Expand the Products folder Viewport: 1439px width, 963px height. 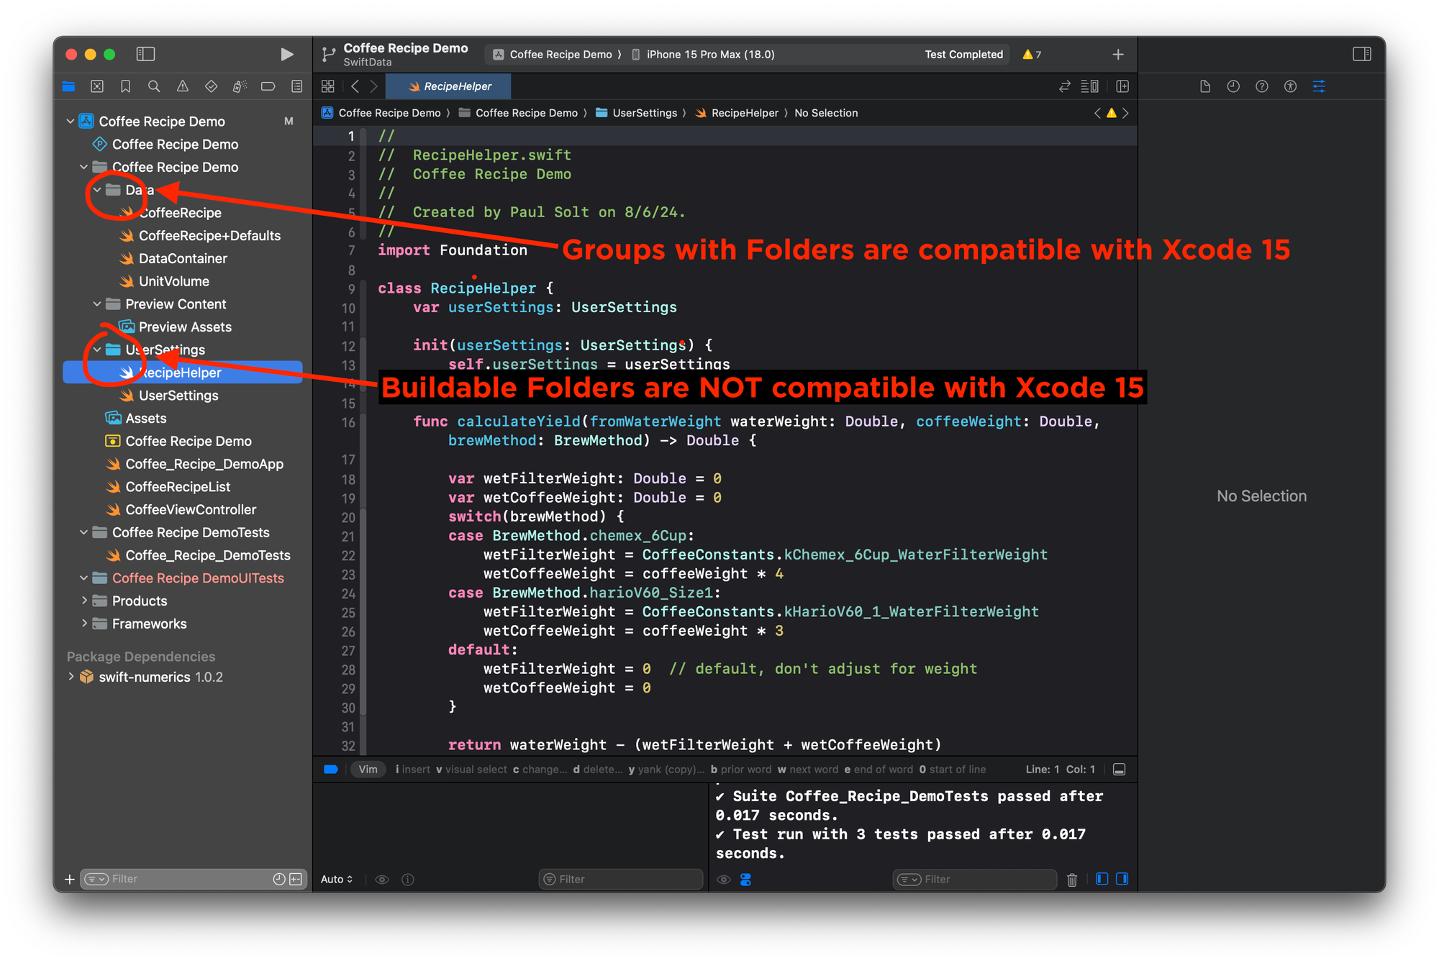84,601
